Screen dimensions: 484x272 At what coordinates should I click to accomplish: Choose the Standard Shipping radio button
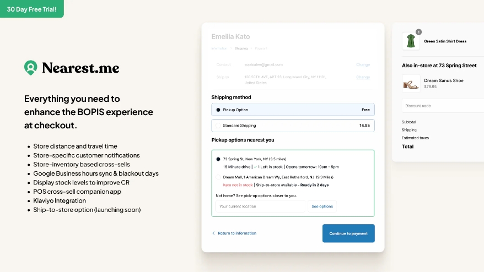pyautogui.click(x=218, y=126)
